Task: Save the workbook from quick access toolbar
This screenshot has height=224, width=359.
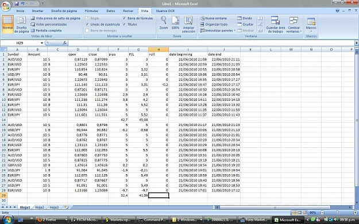Action: [17, 3]
